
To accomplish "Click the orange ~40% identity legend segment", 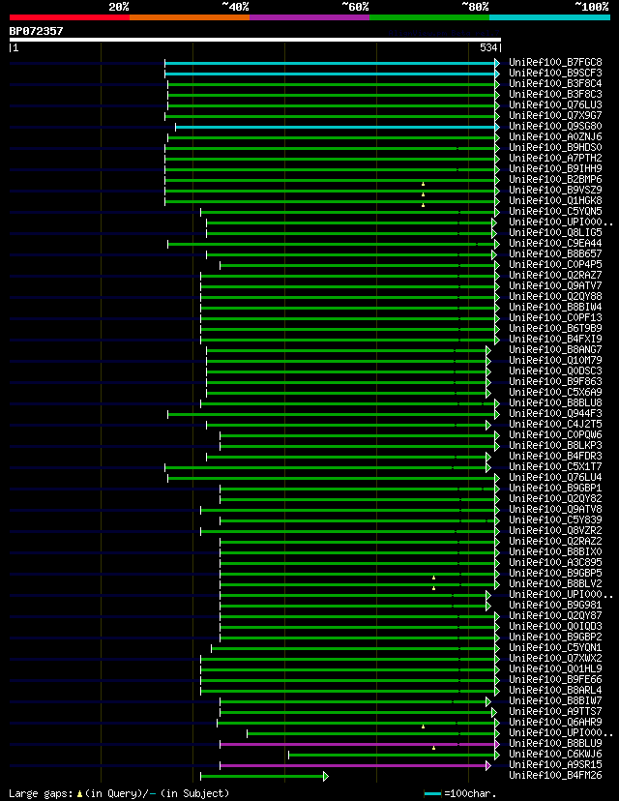I will click(190, 17).
